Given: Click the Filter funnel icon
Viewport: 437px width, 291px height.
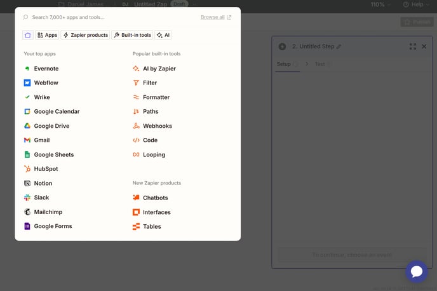Looking at the screenshot, I should click(136, 83).
